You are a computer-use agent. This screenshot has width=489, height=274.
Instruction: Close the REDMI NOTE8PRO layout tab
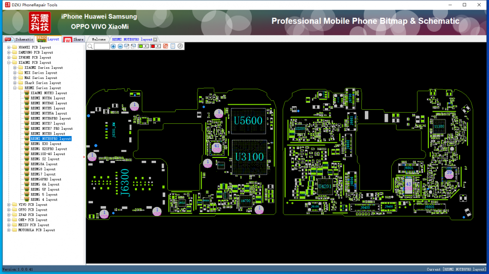click(156, 39)
